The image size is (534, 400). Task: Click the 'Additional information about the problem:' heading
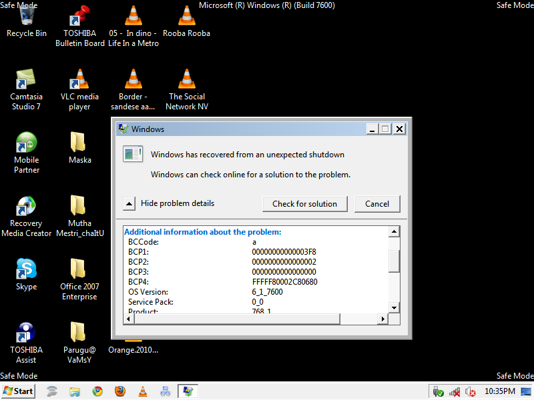point(203,232)
